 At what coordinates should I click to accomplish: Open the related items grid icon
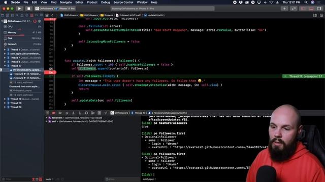[x=47, y=15]
